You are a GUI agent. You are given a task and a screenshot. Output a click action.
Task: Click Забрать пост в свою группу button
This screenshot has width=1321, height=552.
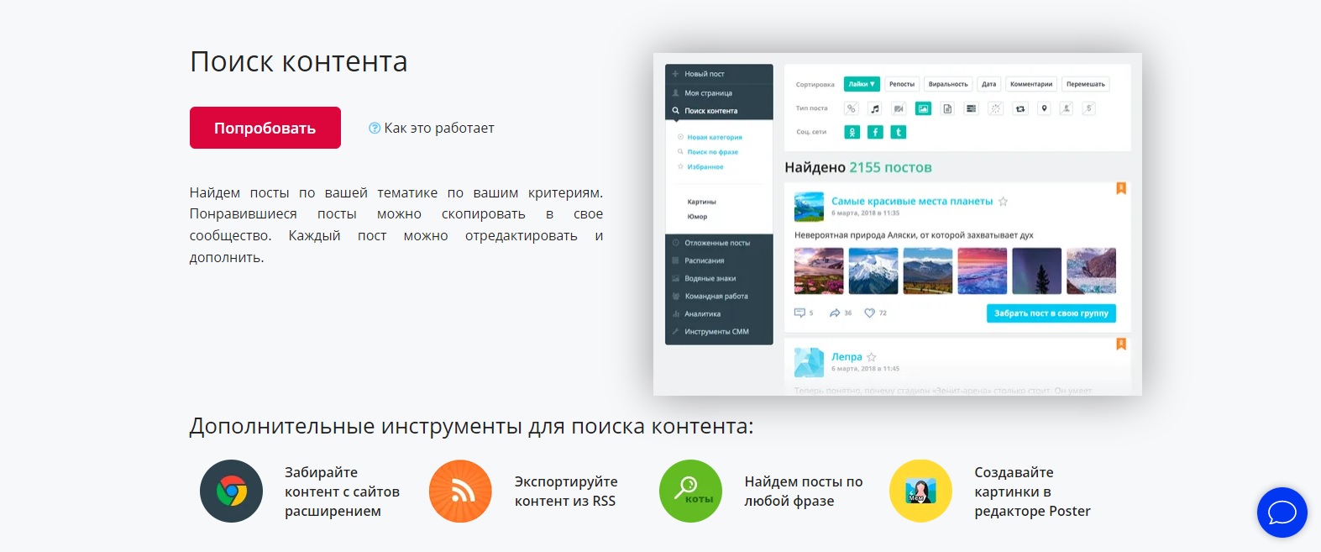(x=1051, y=313)
